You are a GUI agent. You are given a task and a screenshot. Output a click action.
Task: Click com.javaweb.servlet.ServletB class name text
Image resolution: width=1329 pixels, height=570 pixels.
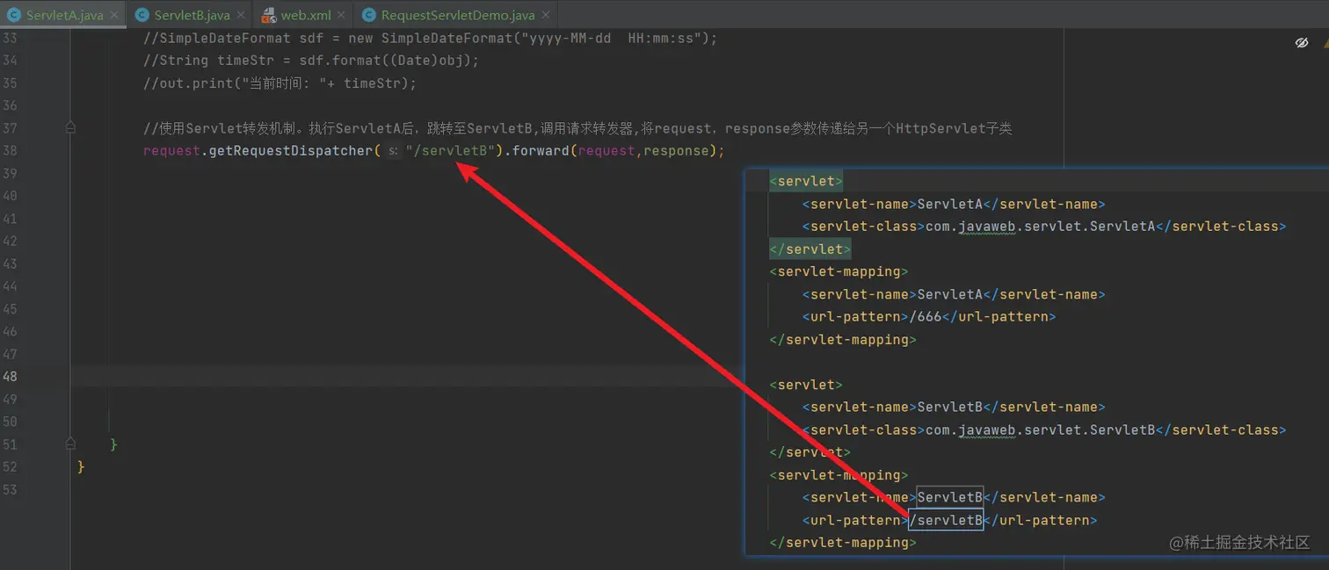(x=1040, y=429)
